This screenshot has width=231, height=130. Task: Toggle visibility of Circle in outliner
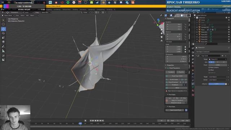229,20
